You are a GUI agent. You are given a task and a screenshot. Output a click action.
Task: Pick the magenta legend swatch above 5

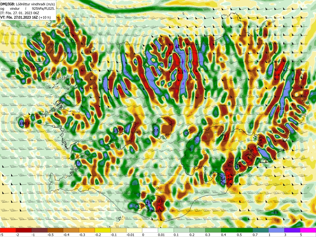point(308,230)
